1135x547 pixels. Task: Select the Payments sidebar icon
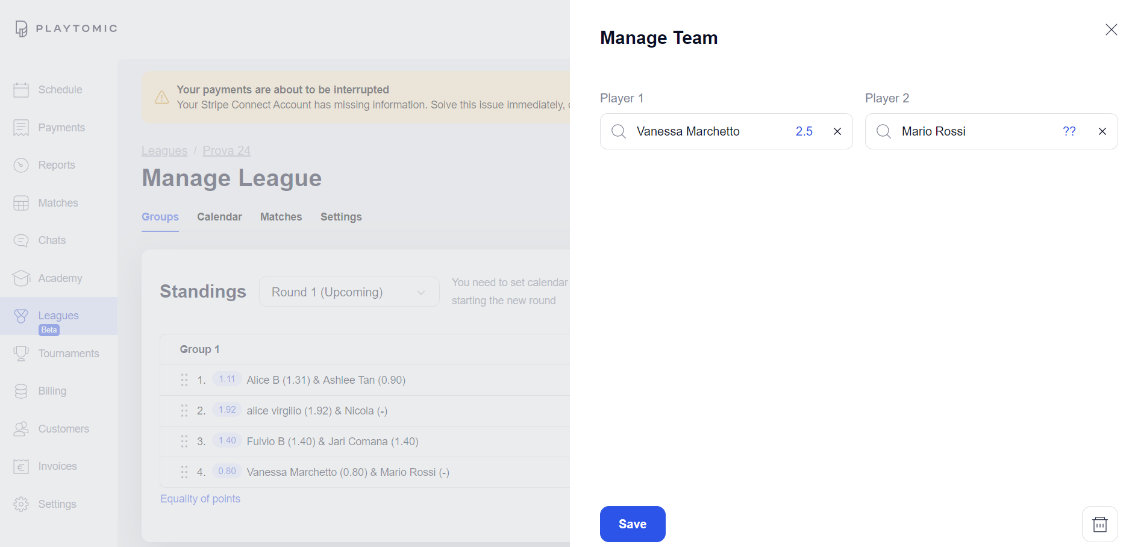click(x=21, y=127)
